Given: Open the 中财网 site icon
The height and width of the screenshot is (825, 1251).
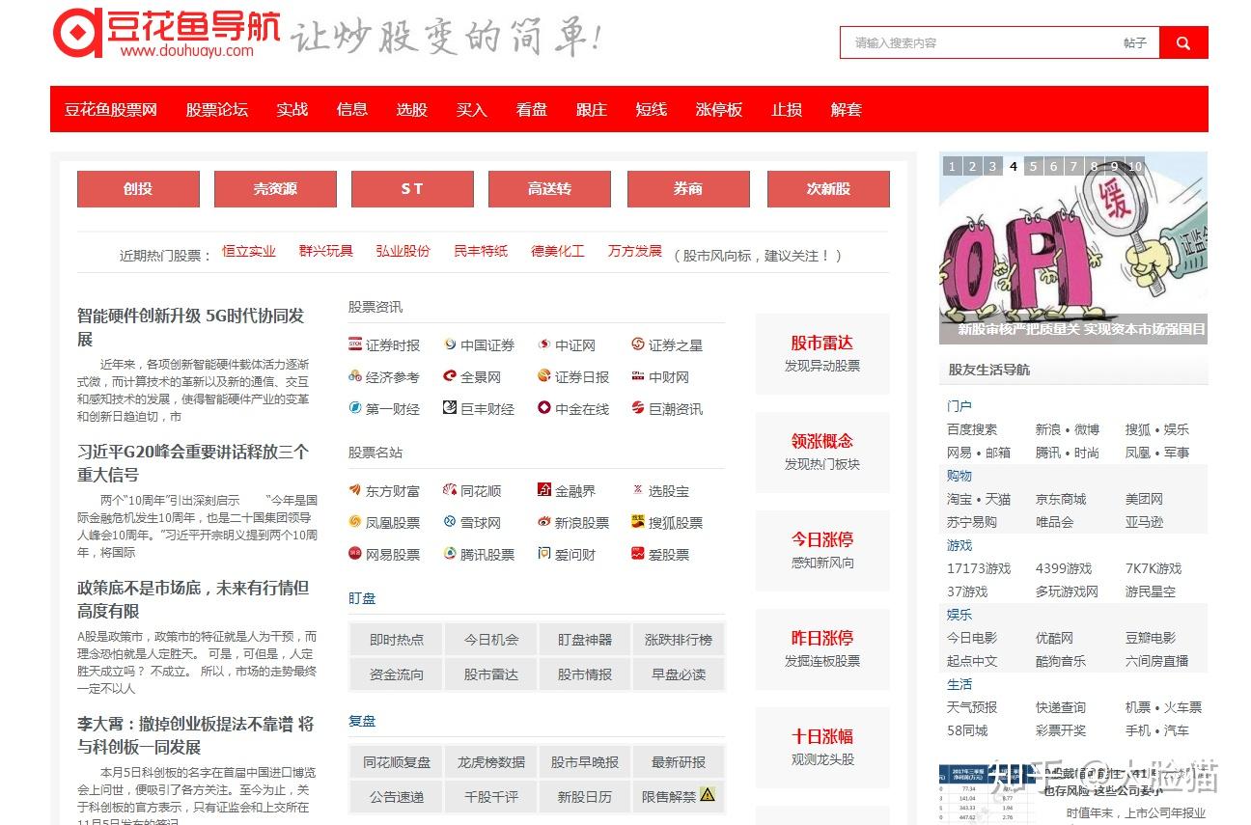Looking at the screenshot, I should tap(638, 376).
